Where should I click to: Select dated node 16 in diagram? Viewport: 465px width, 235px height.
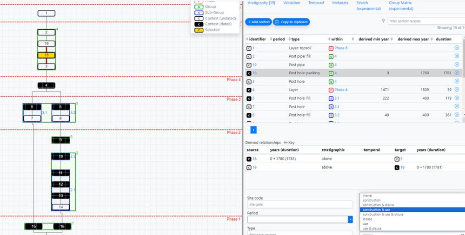tap(62, 226)
